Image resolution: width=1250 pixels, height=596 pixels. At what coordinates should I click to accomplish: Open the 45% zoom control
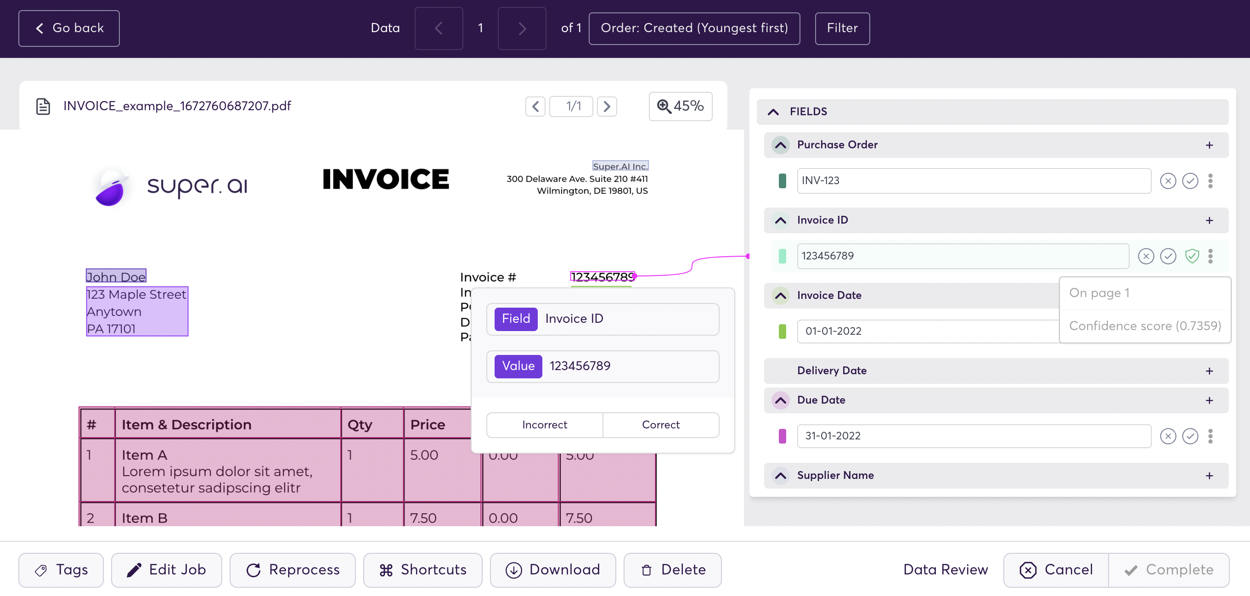point(680,106)
